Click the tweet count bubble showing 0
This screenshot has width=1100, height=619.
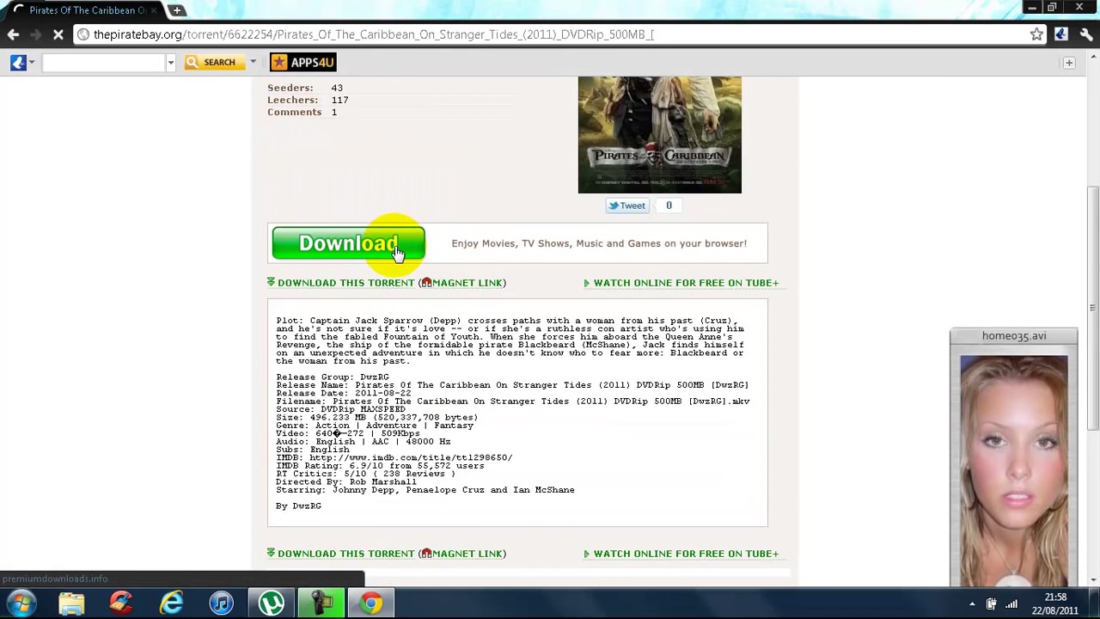tap(669, 205)
